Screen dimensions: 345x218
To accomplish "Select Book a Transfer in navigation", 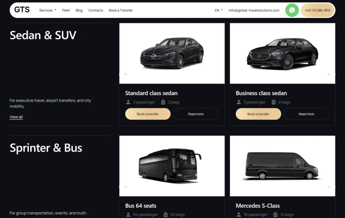I will [x=121, y=10].
